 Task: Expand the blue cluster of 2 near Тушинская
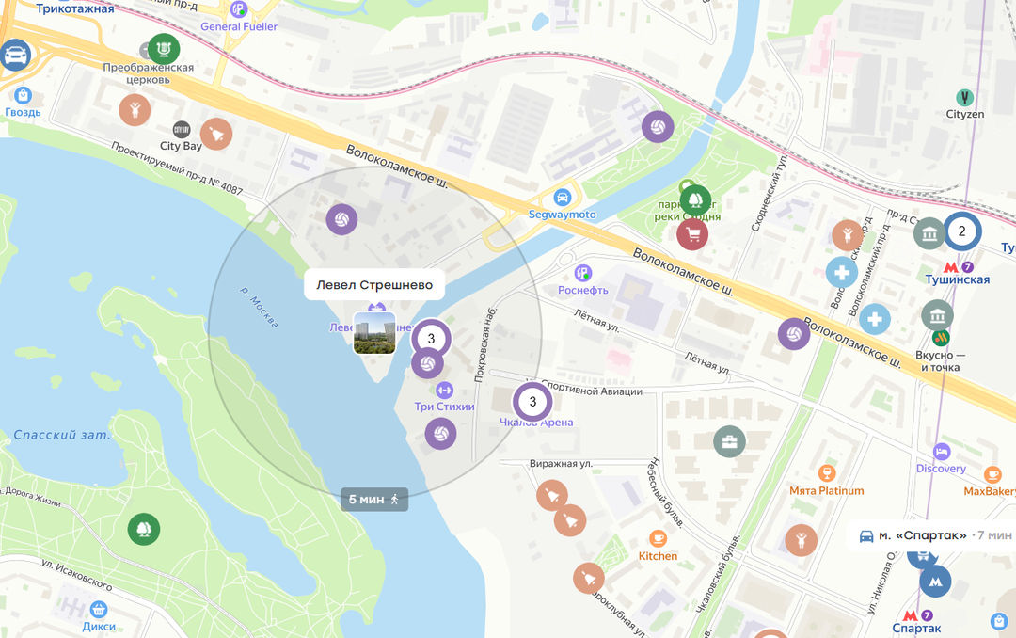click(x=961, y=231)
